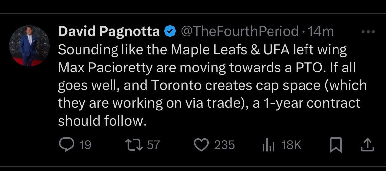This screenshot has height=171, width=386.
Task: Repost the tweet using the retweet icon
Action: [133, 145]
